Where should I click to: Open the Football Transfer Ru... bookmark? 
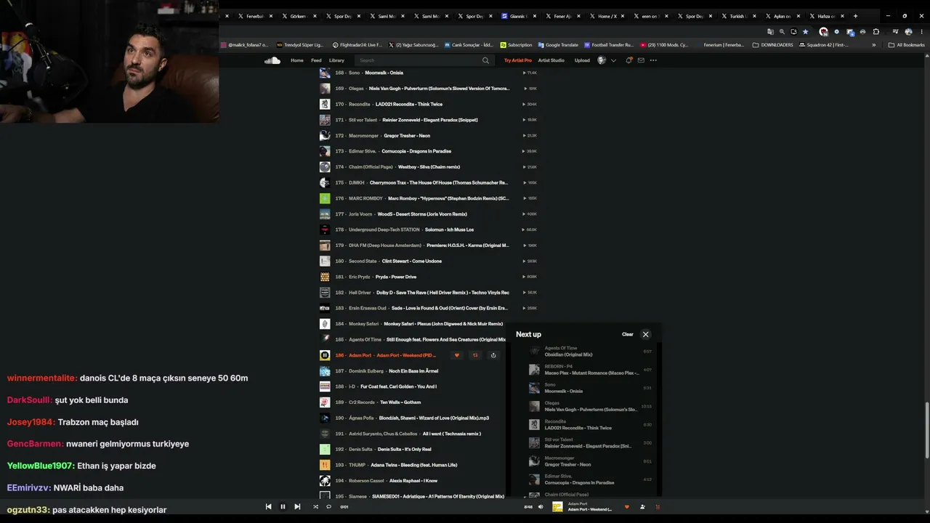point(610,45)
